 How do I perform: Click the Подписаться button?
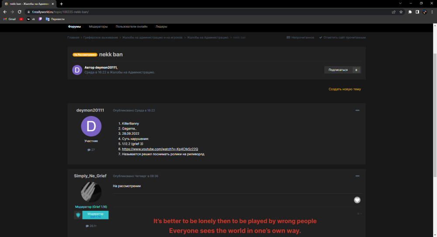338,70
